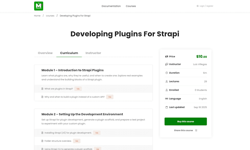Open the Documentation menu item
The height and width of the screenshot is (150, 250).
click(111, 6)
